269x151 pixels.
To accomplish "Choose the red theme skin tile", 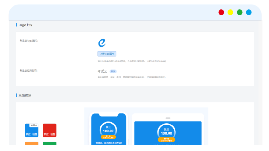I will click(49, 129).
